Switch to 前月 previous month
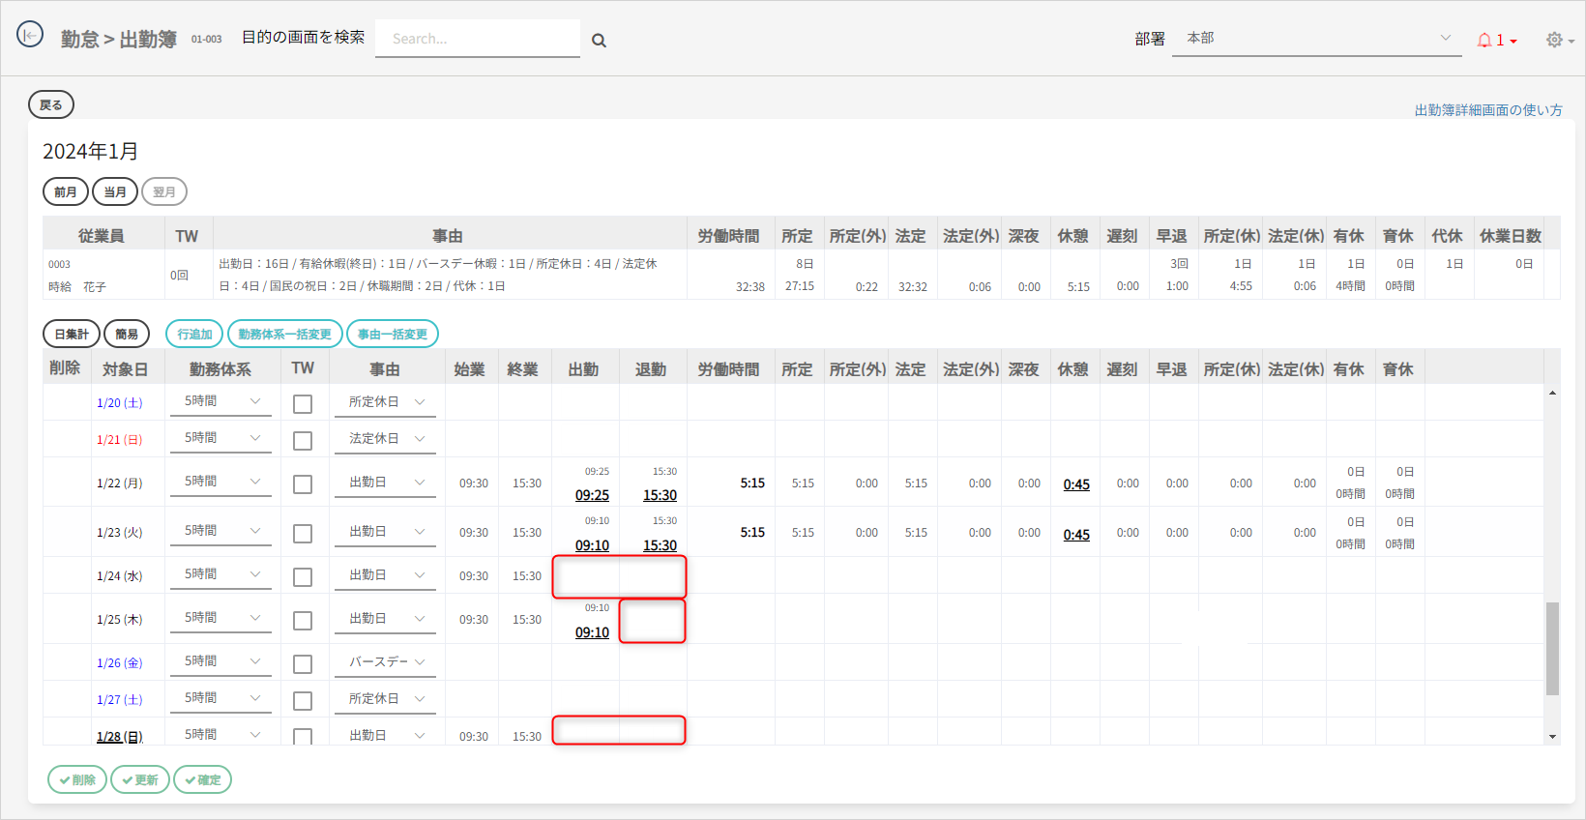The image size is (1586, 820). click(x=66, y=191)
